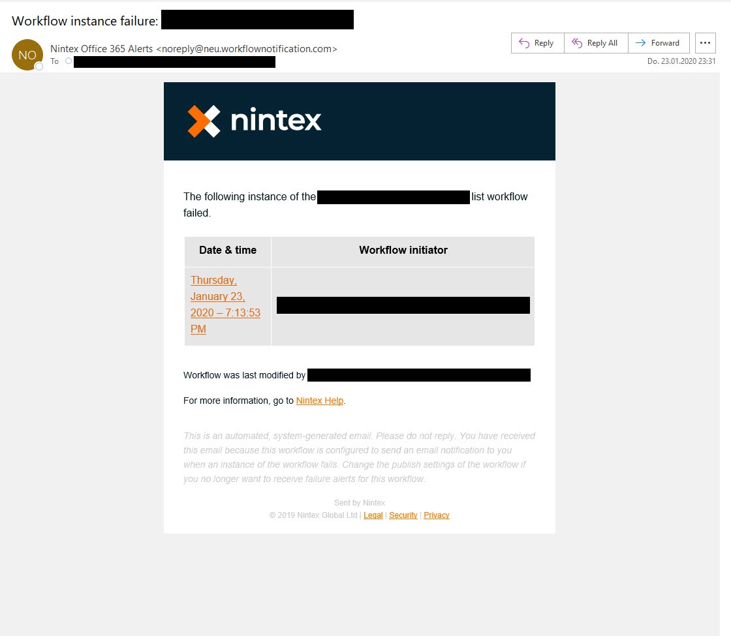Open the Legal footer link

pos(373,515)
